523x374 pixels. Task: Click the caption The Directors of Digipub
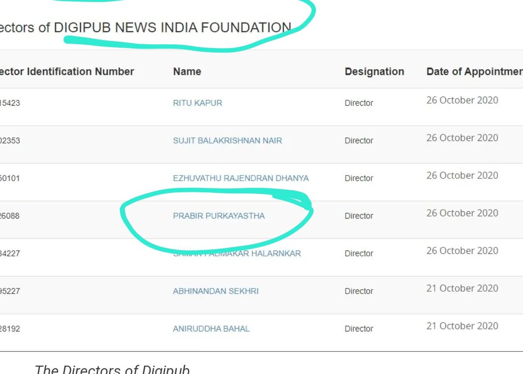(x=112, y=369)
